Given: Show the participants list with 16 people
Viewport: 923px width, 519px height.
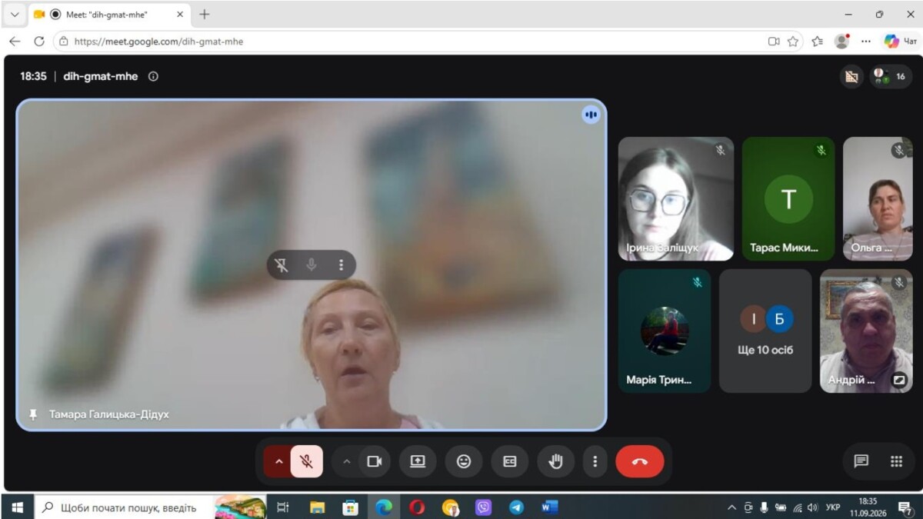Looking at the screenshot, I should pos(891,76).
